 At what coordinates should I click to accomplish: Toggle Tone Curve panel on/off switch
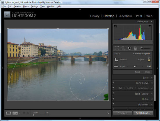click(113, 83)
